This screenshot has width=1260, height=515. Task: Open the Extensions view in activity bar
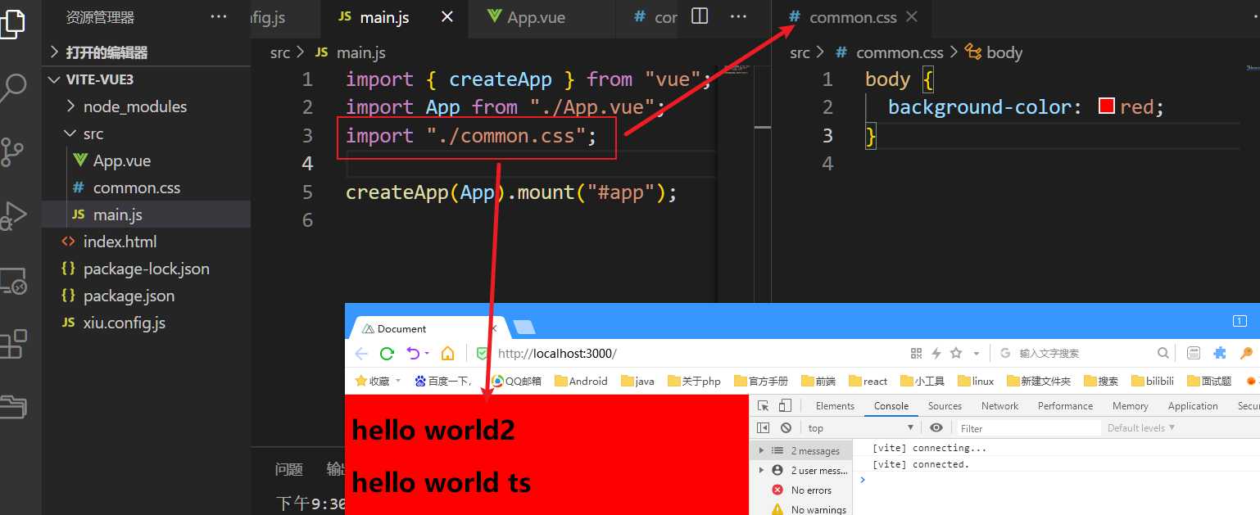[13, 345]
